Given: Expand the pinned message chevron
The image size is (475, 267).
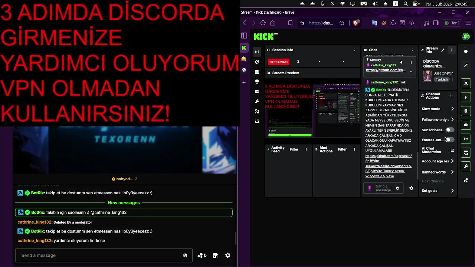Looking at the screenshot, I should (x=411, y=71).
